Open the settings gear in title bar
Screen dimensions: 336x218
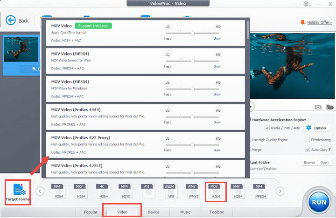pyautogui.click(x=306, y=4)
